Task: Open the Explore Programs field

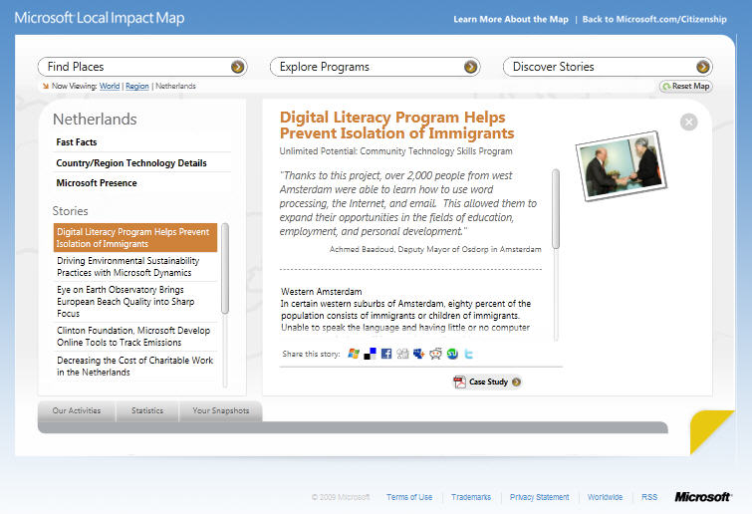Action: point(376,67)
